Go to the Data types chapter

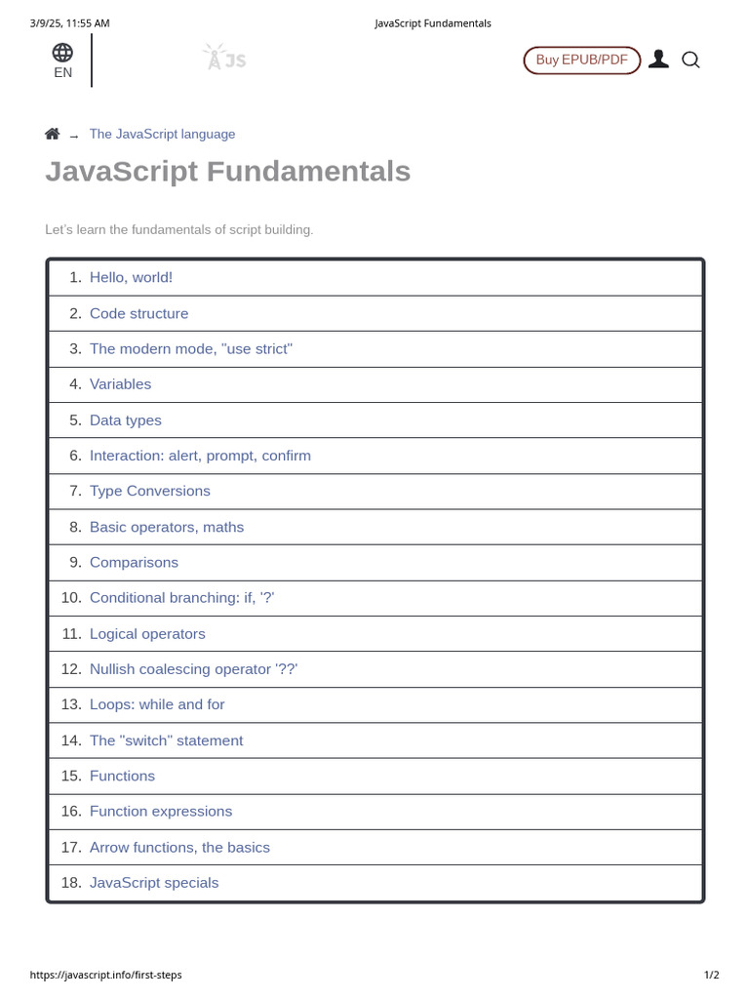125,420
